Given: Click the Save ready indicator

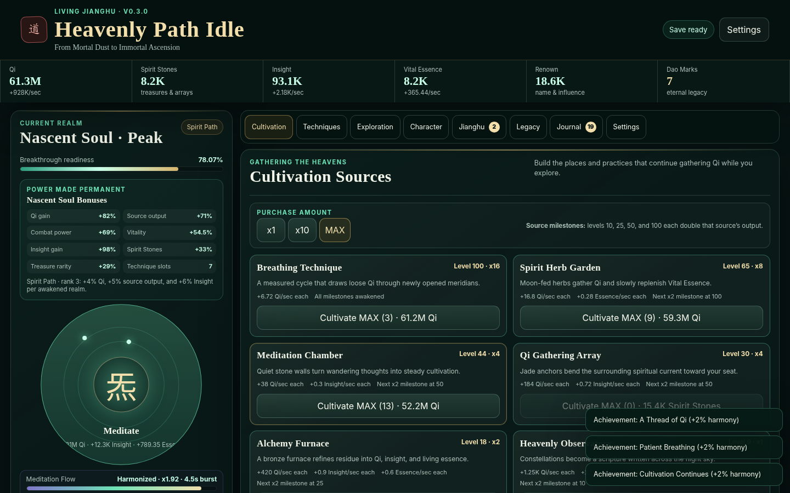Looking at the screenshot, I should (688, 30).
